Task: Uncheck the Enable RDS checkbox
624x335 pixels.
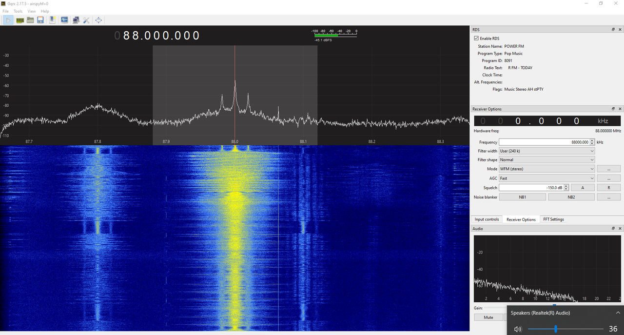Action: tap(476, 39)
